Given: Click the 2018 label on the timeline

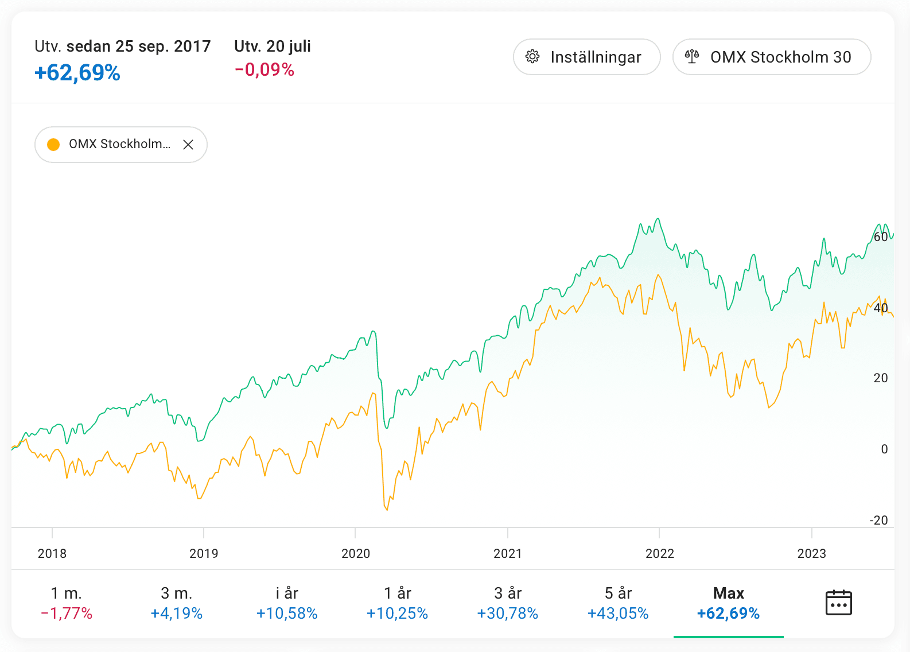Looking at the screenshot, I should (52, 553).
